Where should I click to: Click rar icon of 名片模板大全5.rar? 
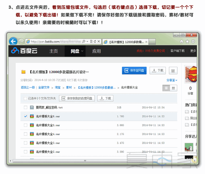click(32, 125)
